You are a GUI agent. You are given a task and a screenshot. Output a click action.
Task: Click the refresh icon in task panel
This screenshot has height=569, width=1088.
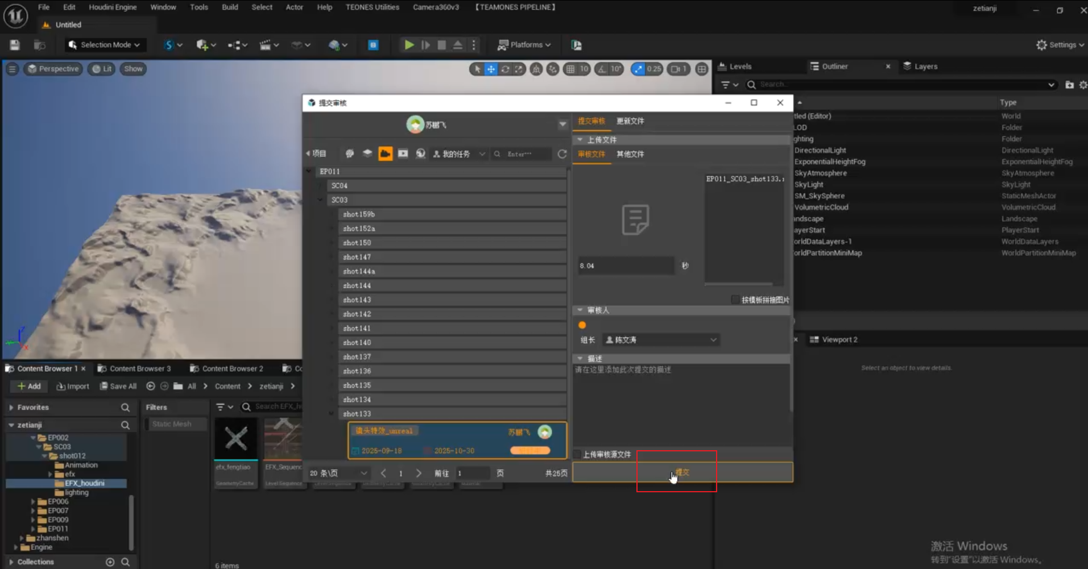[562, 154]
